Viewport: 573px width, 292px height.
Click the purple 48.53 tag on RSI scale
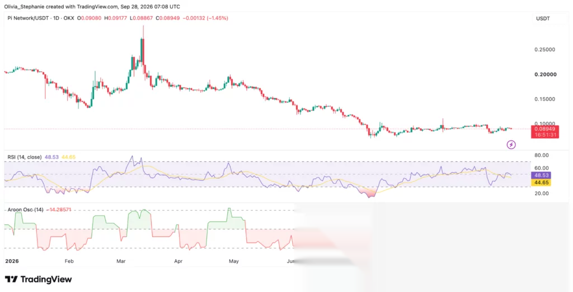pos(541,175)
